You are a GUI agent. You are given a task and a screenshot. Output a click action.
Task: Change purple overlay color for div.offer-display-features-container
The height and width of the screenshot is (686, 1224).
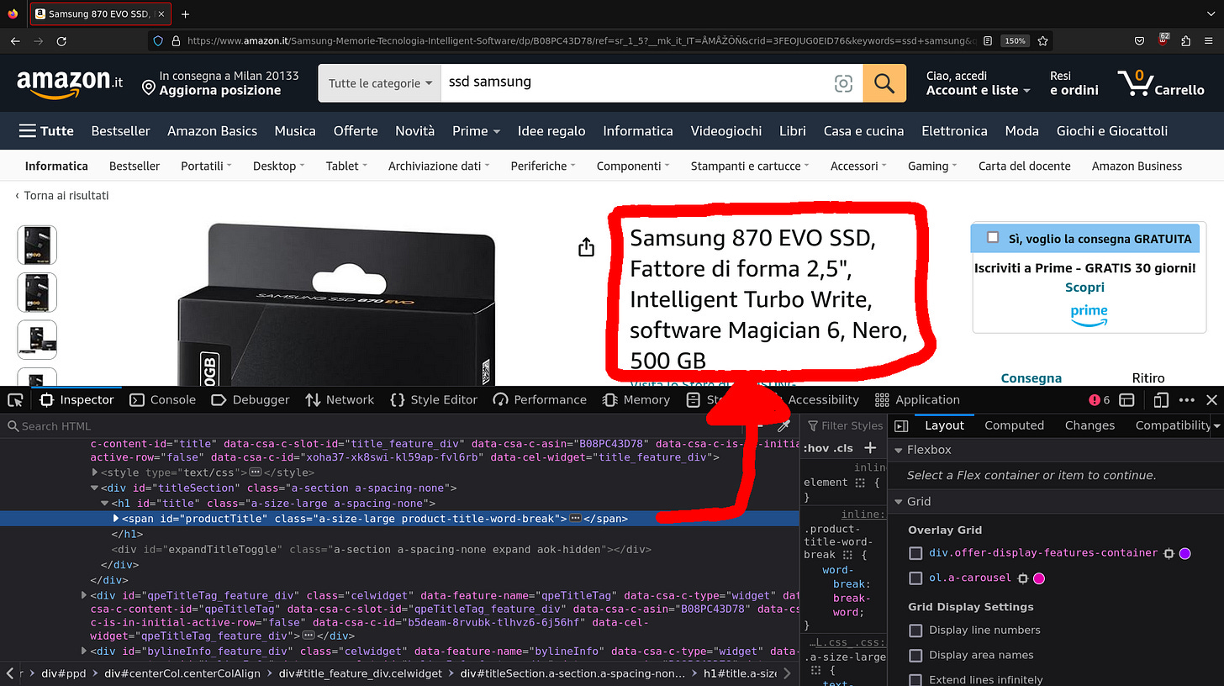[x=1185, y=553]
